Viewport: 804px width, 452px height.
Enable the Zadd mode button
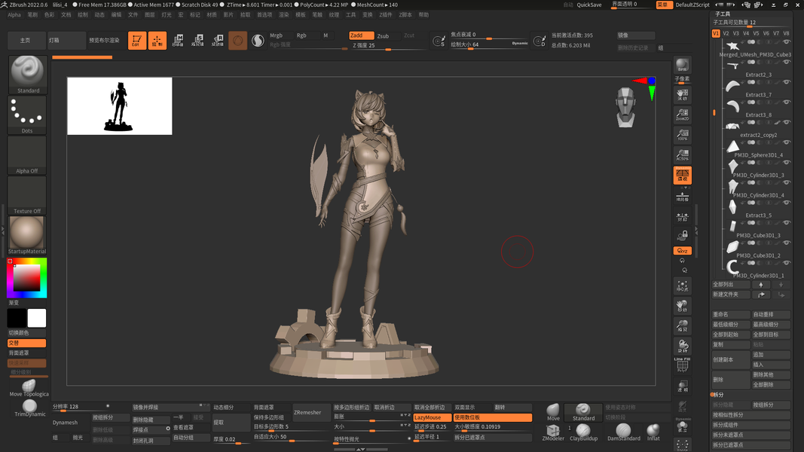tap(362, 35)
